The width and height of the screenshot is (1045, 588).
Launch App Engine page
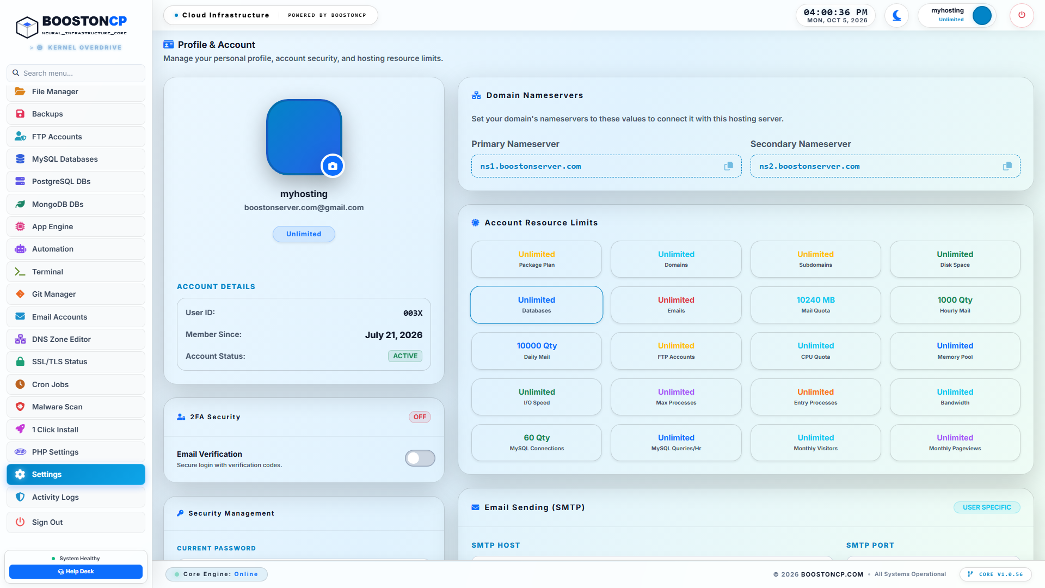pos(76,226)
